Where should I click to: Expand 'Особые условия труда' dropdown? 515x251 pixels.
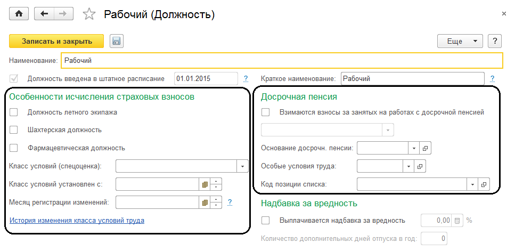tap(408, 166)
